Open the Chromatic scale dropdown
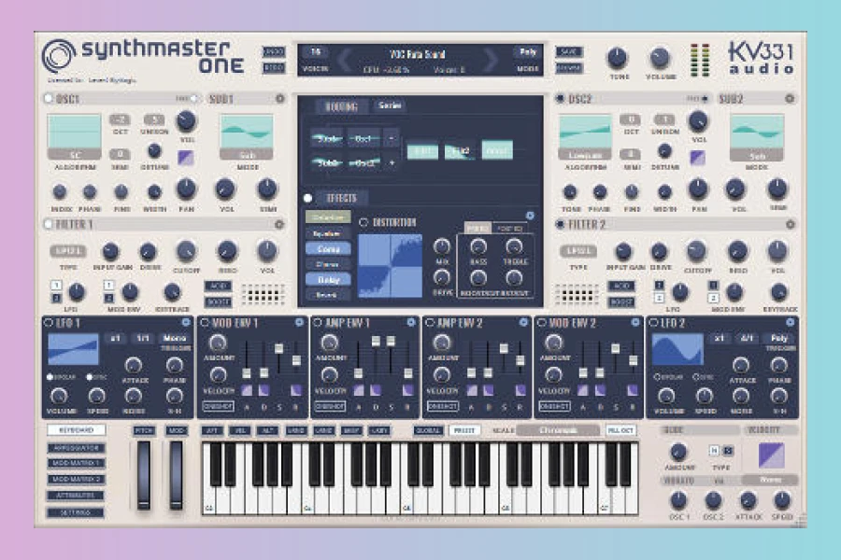The height and width of the screenshot is (560, 841). click(558, 430)
